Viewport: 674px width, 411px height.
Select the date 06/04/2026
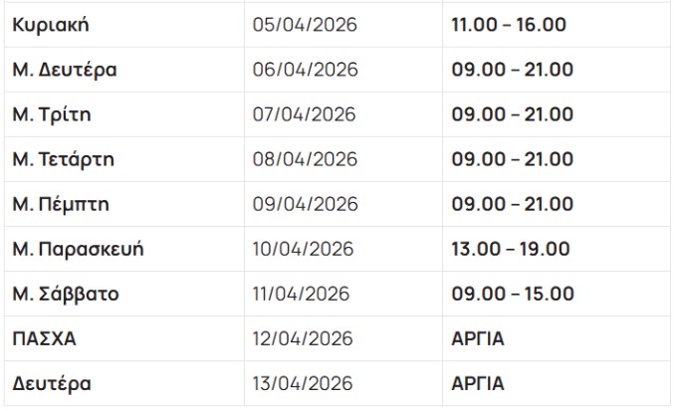tap(305, 70)
